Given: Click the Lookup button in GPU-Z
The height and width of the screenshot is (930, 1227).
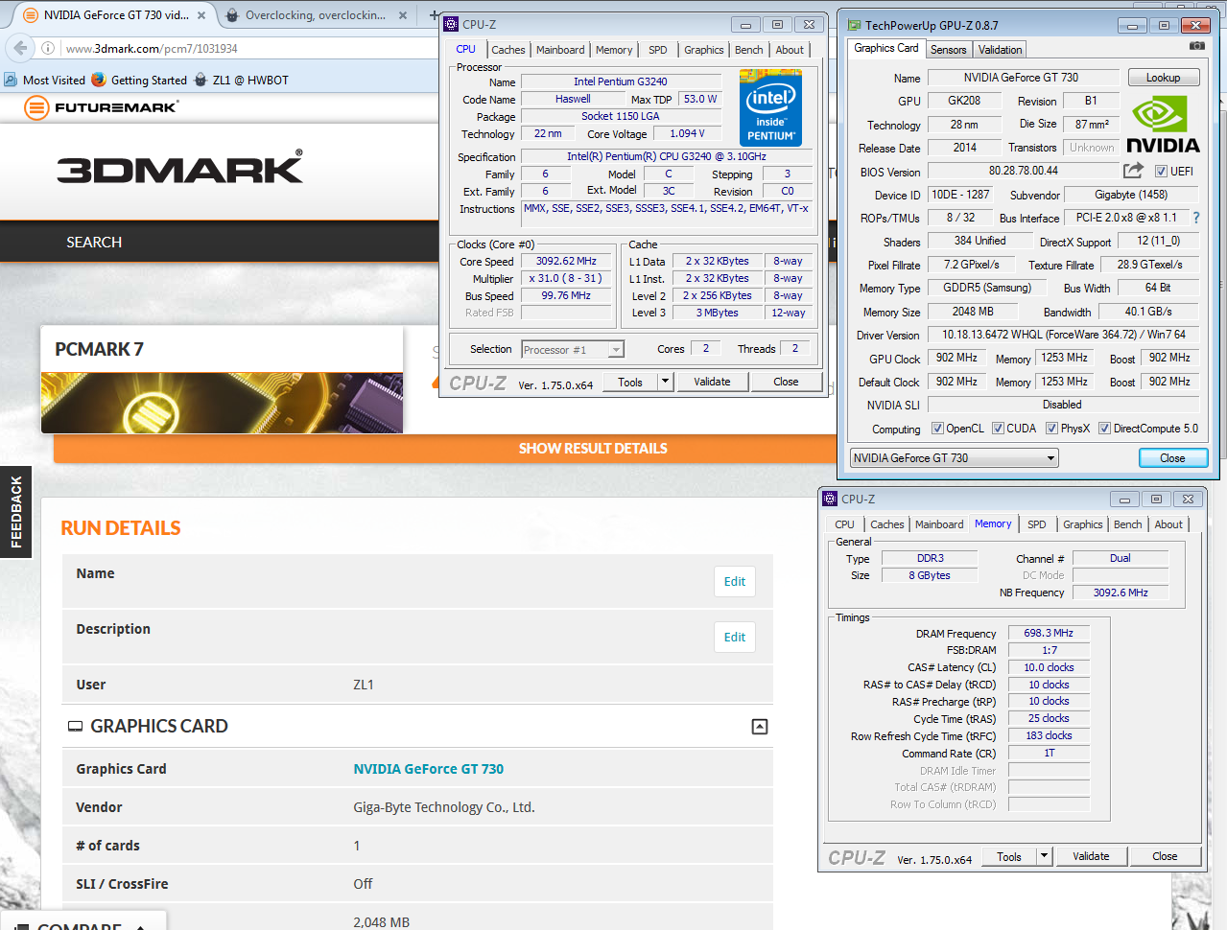Looking at the screenshot, I should (1163, 78).
